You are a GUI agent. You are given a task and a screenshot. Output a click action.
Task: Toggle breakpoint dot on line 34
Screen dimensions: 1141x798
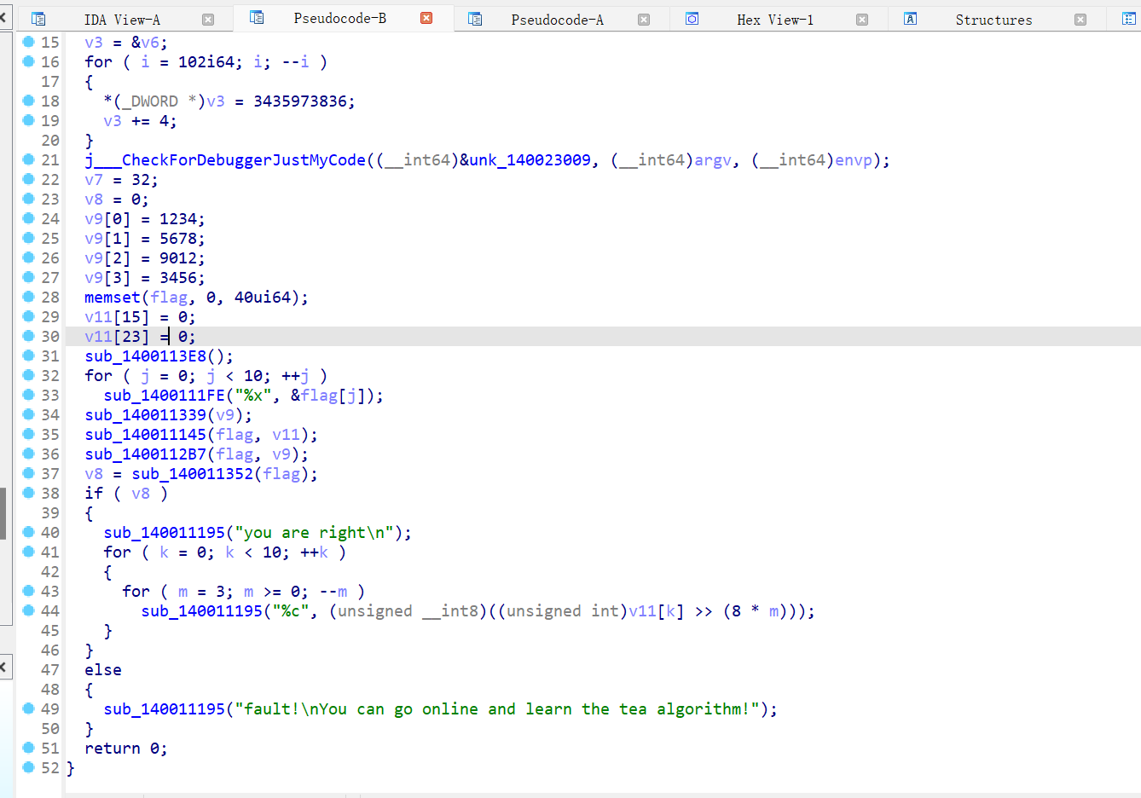(28, 414)
